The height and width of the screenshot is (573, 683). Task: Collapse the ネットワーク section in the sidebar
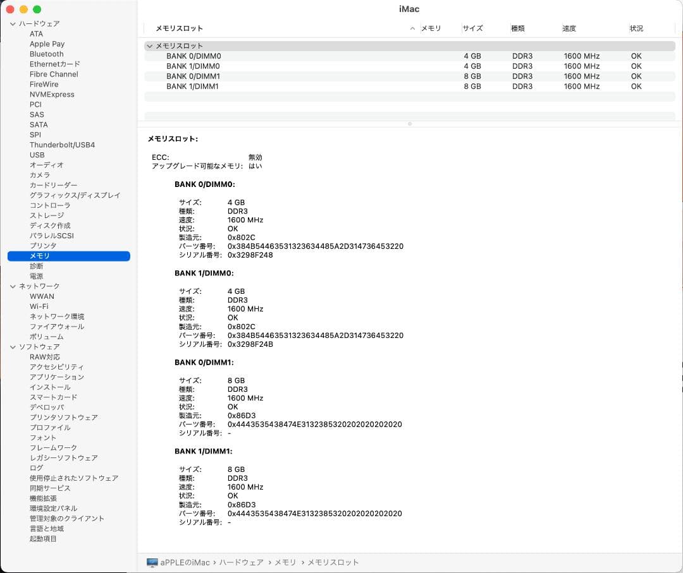[x=12, y=286]
